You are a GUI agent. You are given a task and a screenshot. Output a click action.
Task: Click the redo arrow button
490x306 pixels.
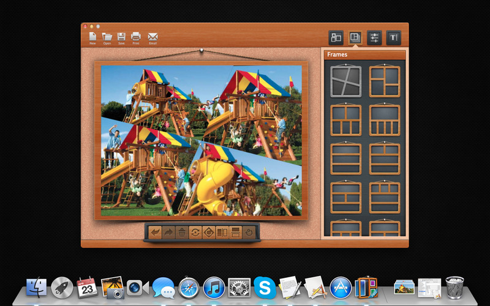click(x=168, y=233)
